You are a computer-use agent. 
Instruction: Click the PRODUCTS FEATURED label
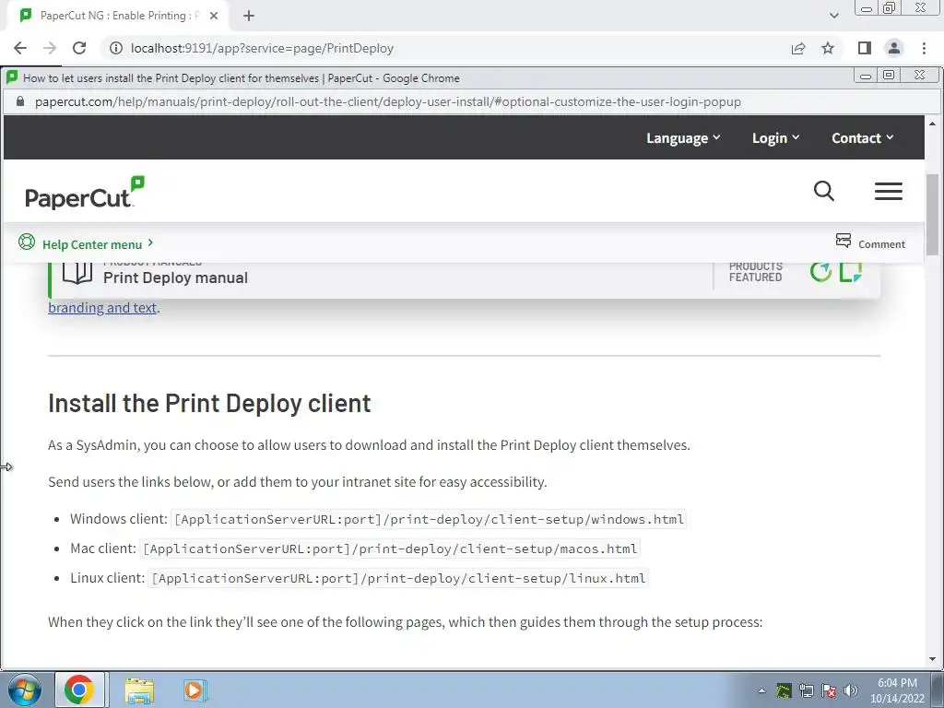(x=756, y=272)
